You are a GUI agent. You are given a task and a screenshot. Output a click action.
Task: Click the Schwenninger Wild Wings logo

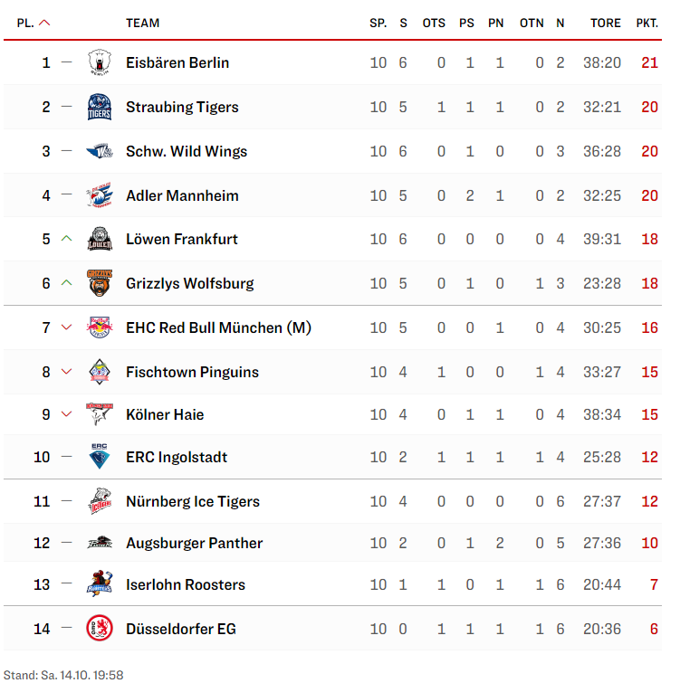[x=99, y=152]
